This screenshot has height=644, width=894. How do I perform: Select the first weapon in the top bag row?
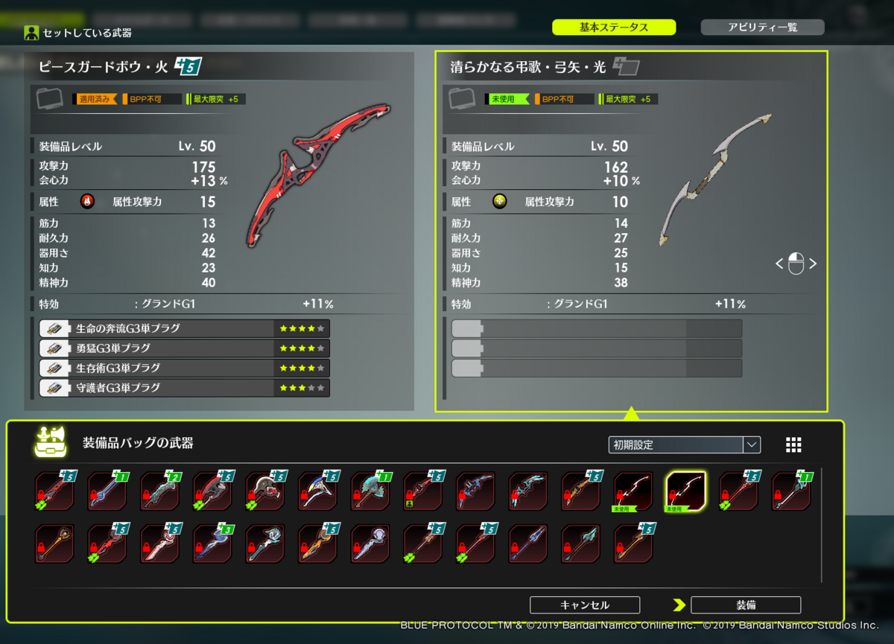click(x=54, y=491)
